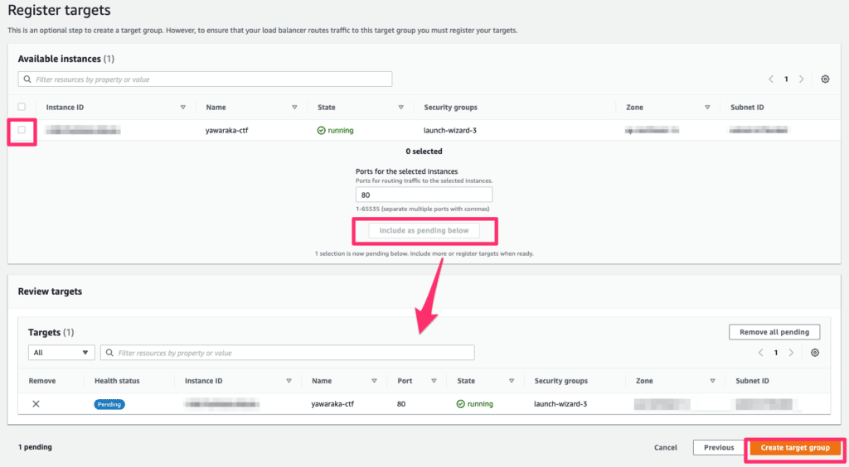Click the Targets filter resources search box

287,353
